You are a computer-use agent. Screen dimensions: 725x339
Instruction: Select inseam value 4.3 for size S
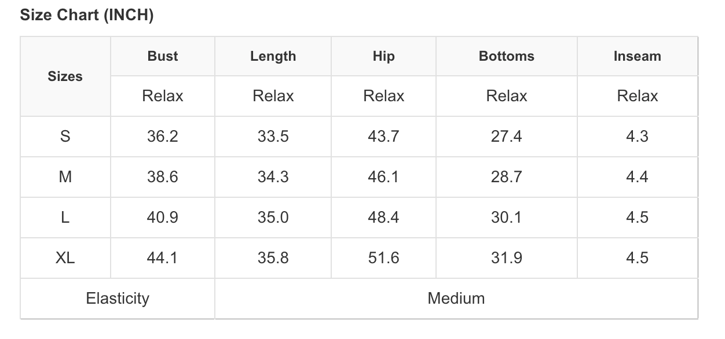(637, 137)
